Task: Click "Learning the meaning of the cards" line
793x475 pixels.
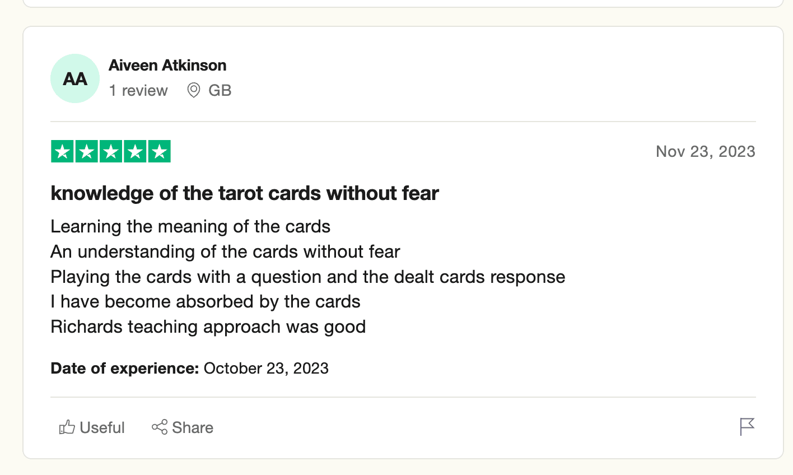Action: tap(190, 226)
